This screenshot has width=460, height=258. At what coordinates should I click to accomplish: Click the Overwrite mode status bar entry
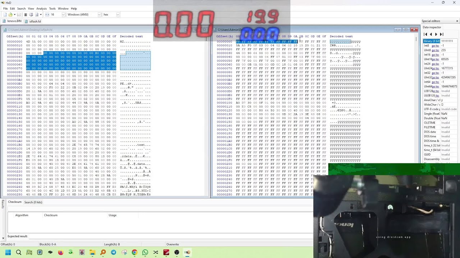pos(172,244)
